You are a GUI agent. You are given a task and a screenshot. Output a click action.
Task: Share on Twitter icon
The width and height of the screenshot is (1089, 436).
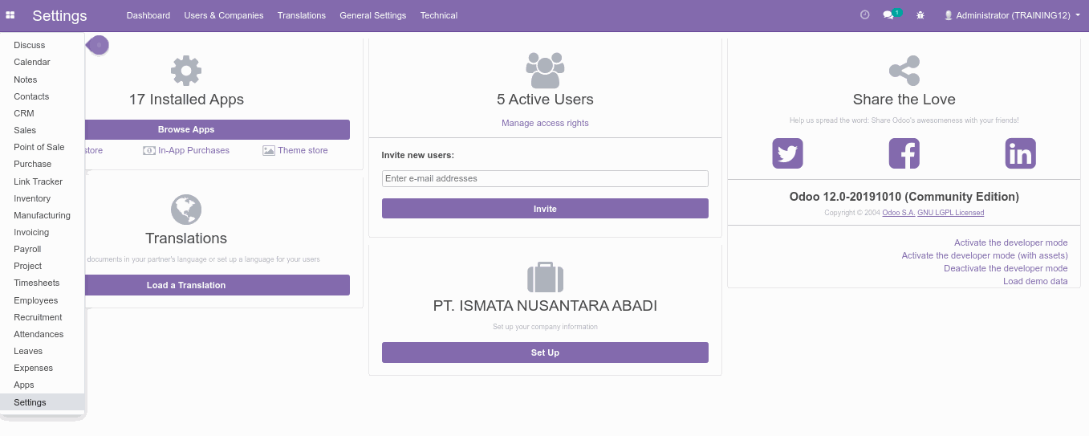coord(787,153)
